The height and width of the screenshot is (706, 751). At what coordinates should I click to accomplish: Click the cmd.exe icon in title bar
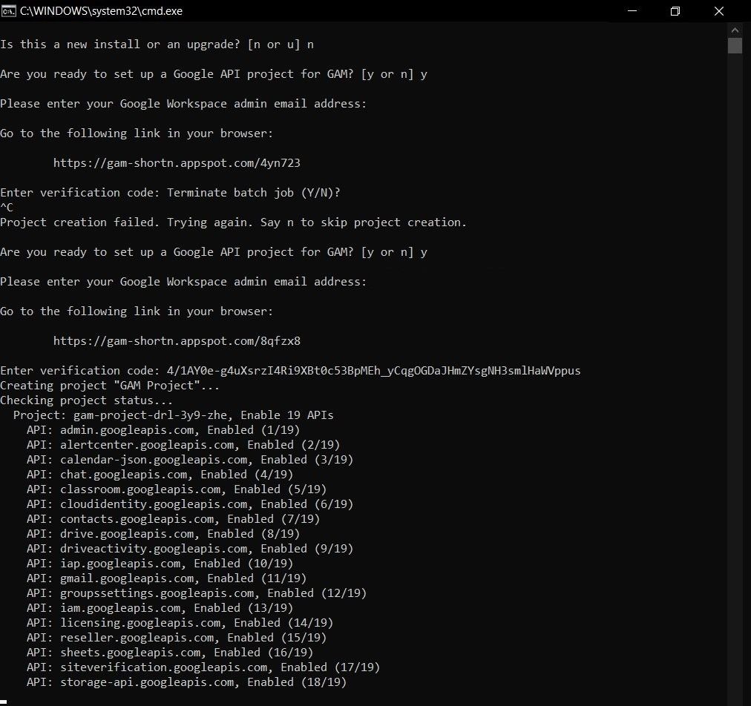pos(10,11)
